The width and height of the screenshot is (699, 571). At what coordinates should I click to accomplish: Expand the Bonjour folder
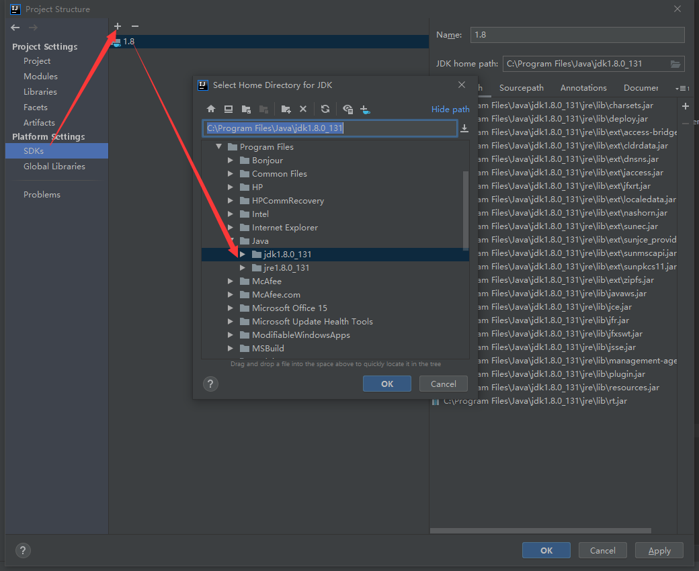point(231,160)
